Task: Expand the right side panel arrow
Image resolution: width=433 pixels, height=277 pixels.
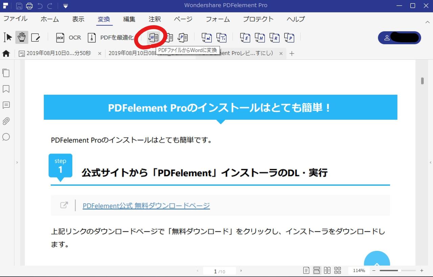Action: tap(431, 163)
